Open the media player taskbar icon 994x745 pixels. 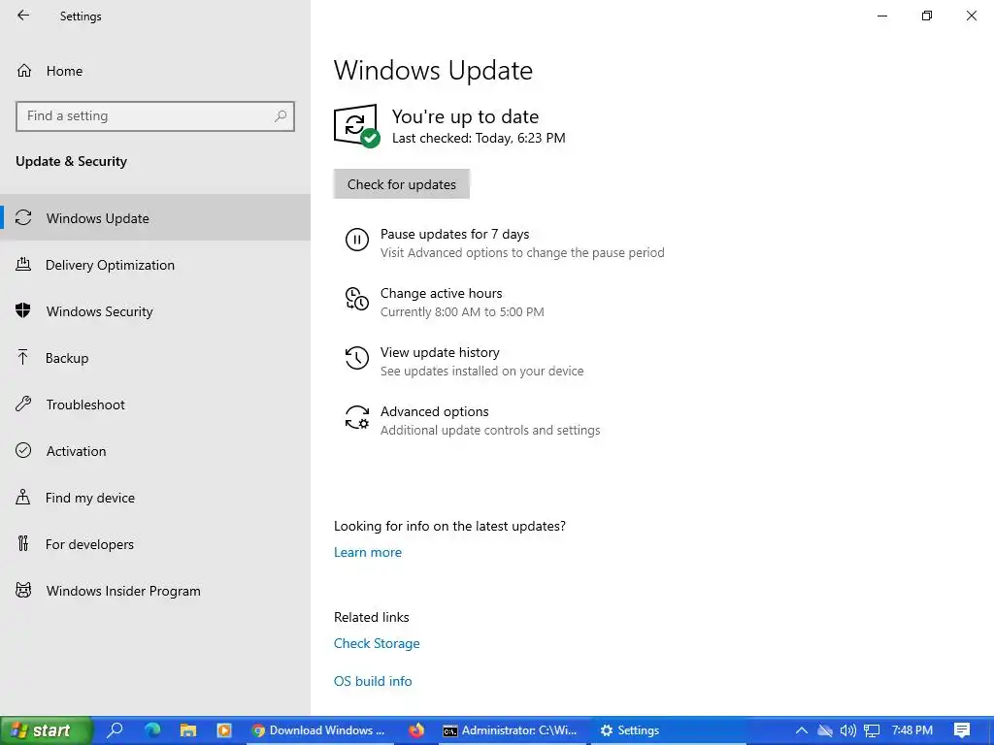tap(224, 730)
